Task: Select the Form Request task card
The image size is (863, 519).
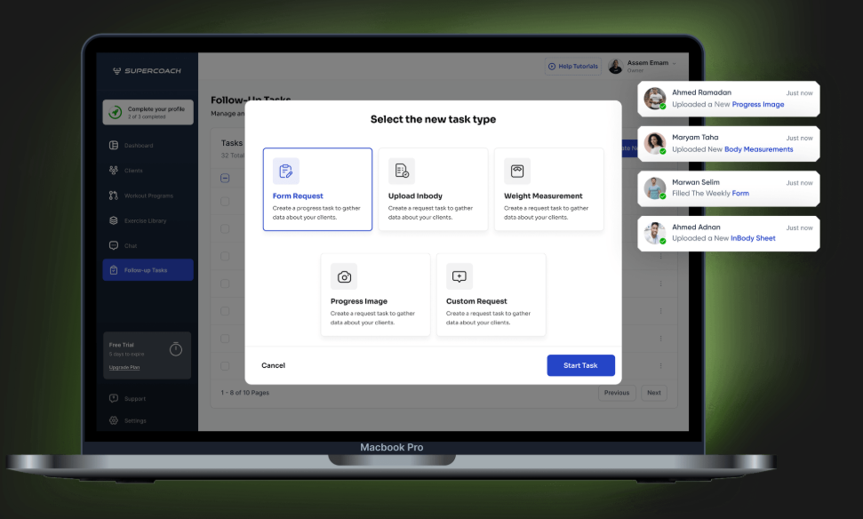Action: (x=317, y=189)
